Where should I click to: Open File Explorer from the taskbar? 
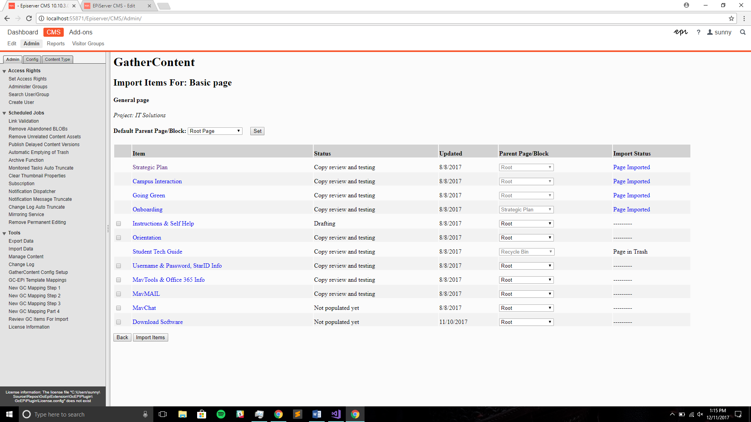coord(182,414)
